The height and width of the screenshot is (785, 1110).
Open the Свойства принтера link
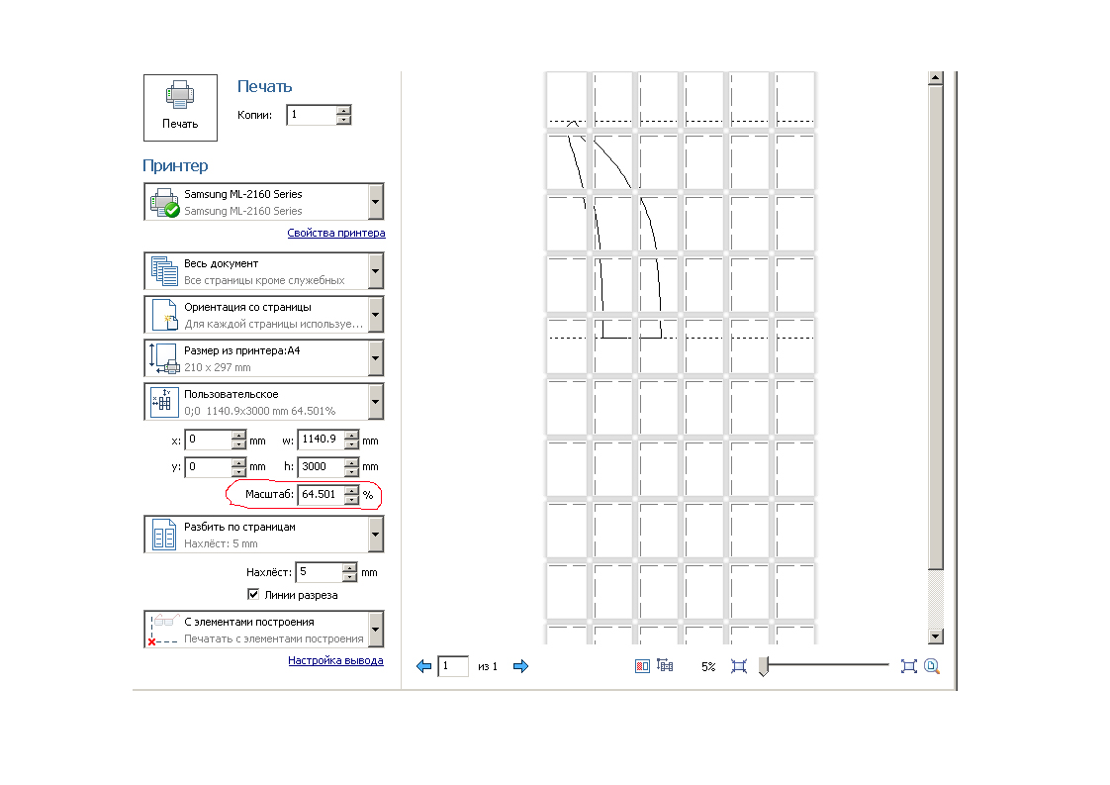[x=336, y=233]
